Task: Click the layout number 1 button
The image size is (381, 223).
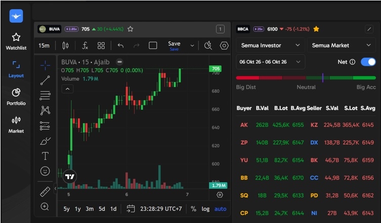Action: [x=220, y=29]
